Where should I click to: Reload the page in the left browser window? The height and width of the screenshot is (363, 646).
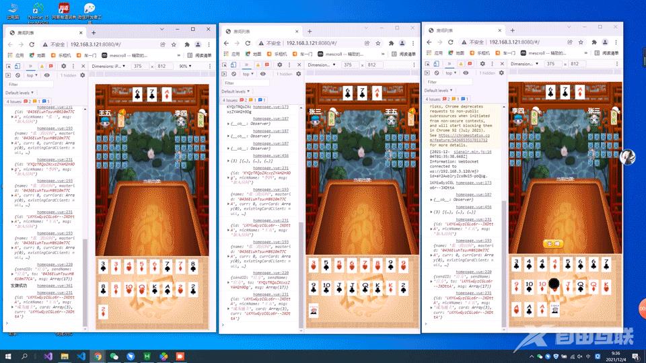coord(32,44)
